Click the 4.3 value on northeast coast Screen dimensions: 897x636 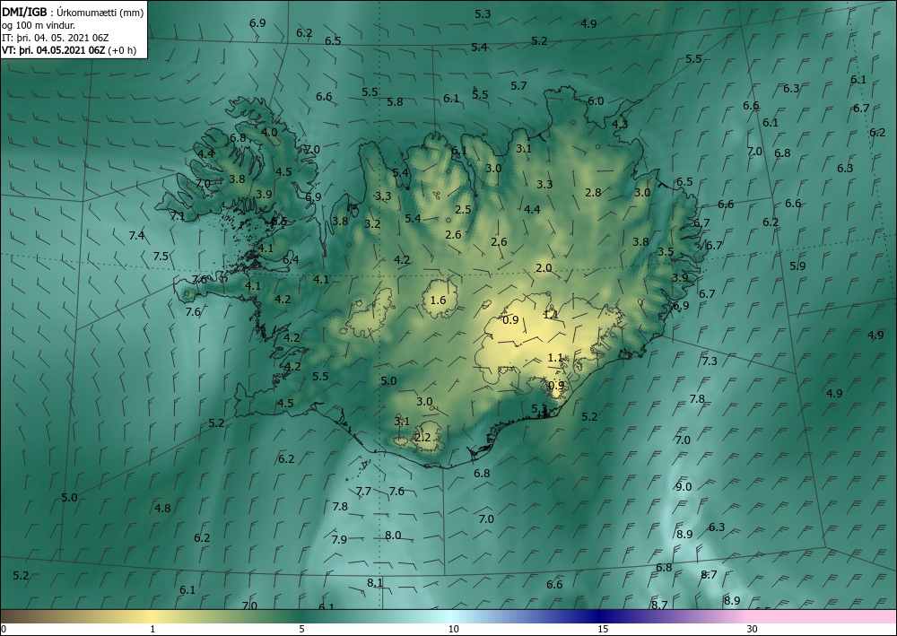pos(620,124)
